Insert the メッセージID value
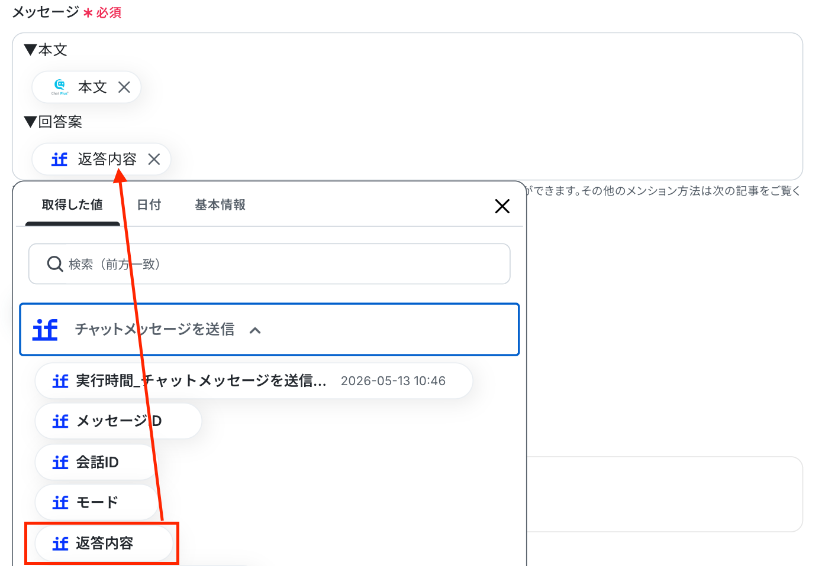This screenshot has height=566, width=838. coord(118,421)
